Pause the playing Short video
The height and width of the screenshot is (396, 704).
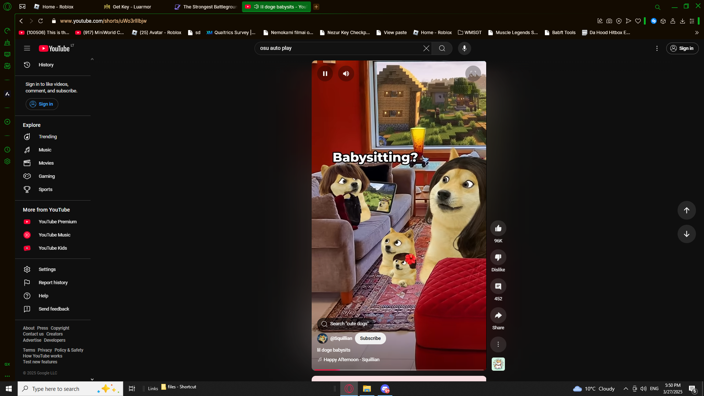click(325, 74)
